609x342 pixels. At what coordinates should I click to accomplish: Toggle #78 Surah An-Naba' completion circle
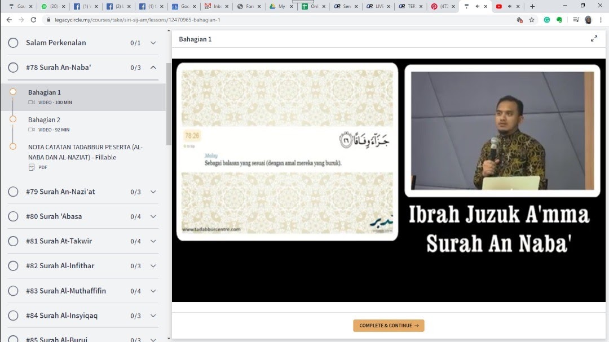13,68
